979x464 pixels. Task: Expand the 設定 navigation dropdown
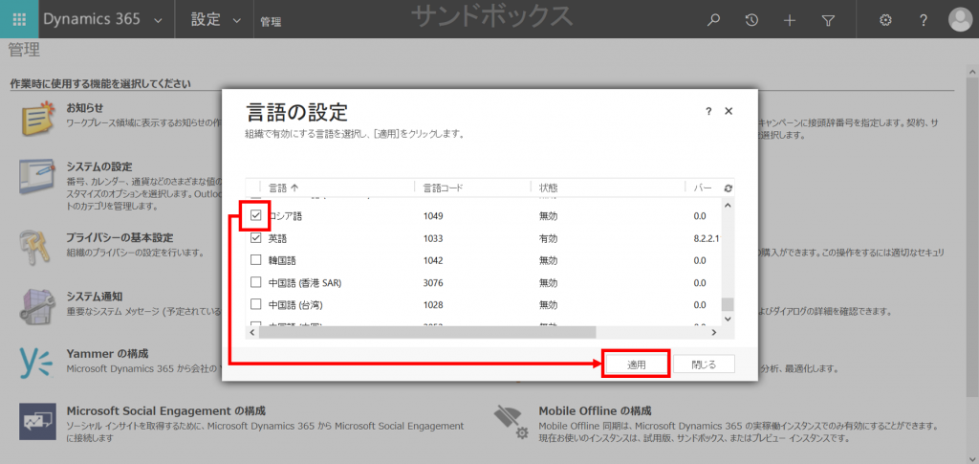pyautogui.click(x=234, y=20)
